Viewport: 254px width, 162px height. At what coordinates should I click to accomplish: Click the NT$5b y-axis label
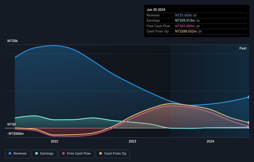coord(12,41)
